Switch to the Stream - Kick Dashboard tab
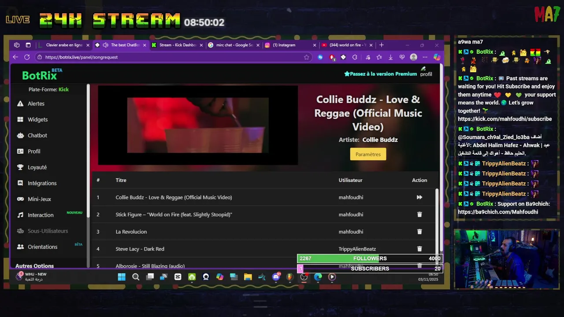This screenshot has width=564, height=317. pyautogui.click(x=177, y=45)
